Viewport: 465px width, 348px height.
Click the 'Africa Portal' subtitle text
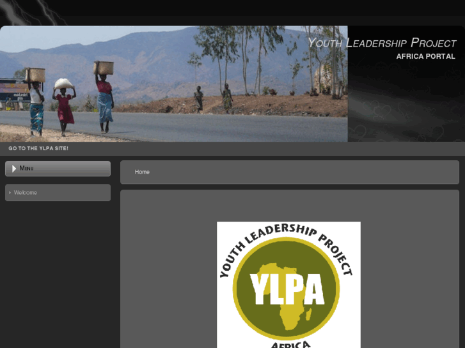click(425, 56)
